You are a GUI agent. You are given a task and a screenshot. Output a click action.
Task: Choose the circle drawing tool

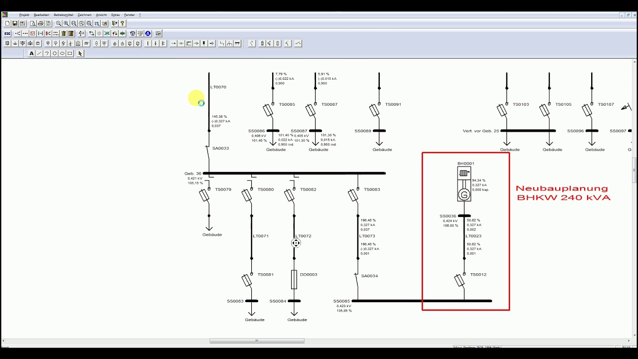[54, 53]
